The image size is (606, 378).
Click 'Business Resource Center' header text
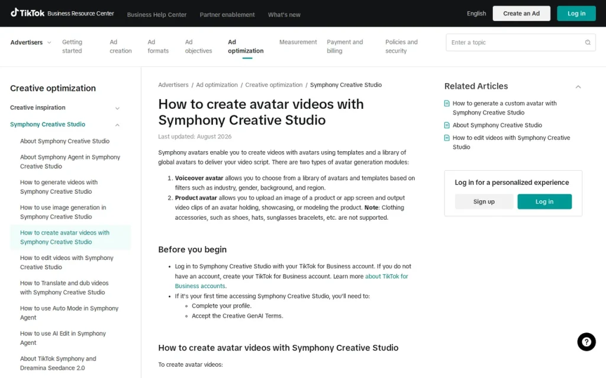tap(80, 14)
